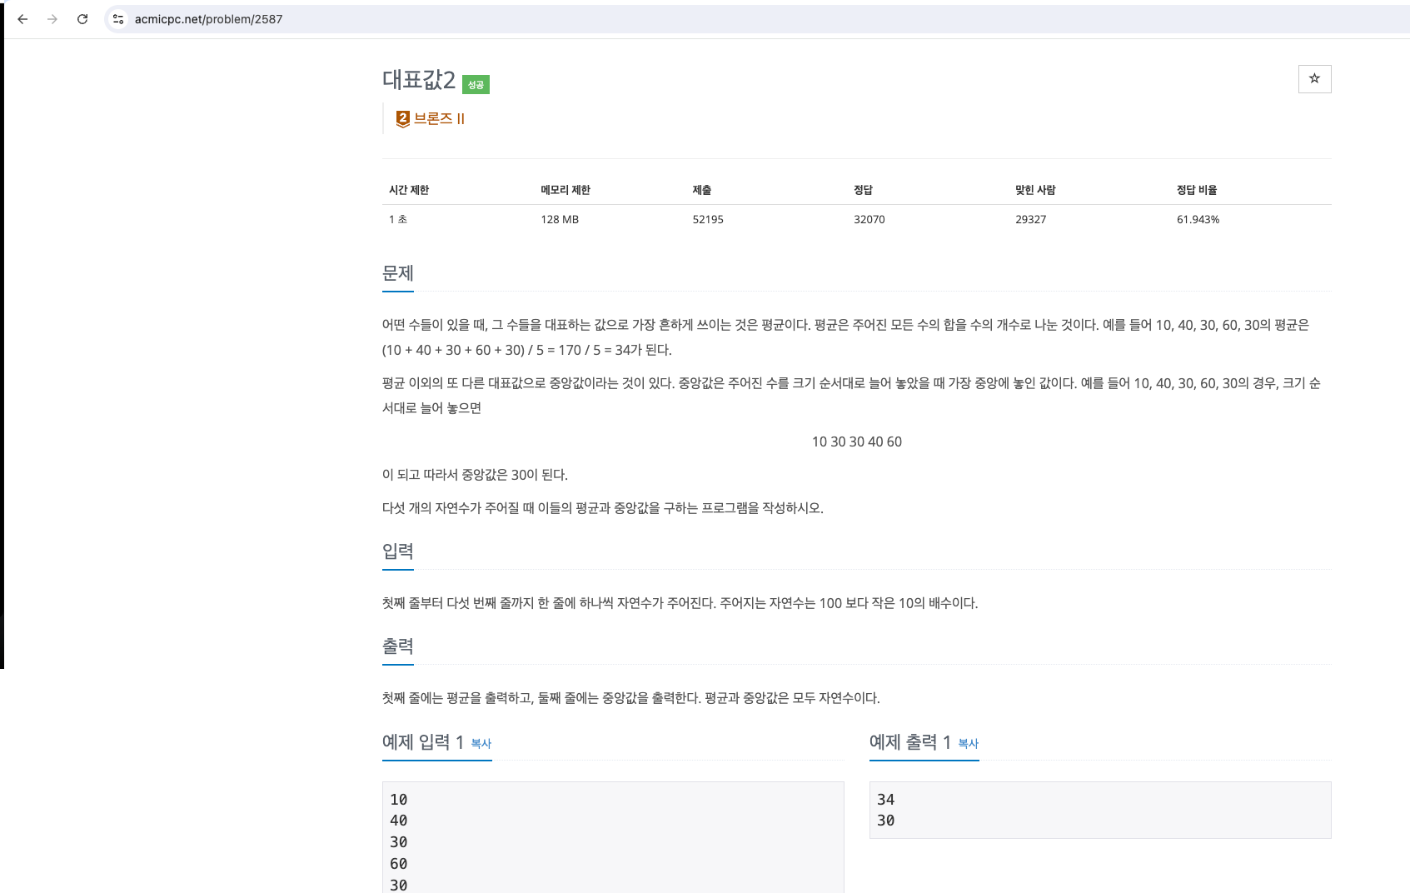Click the browser forward arrow

click(x=52, y=19)
